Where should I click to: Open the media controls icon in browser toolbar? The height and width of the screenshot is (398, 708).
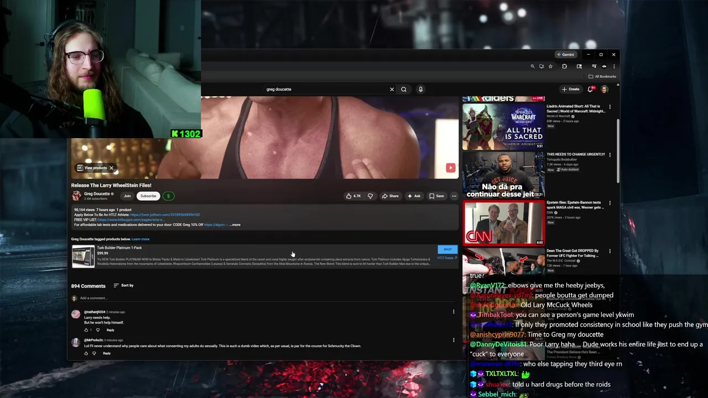[594, 66]
